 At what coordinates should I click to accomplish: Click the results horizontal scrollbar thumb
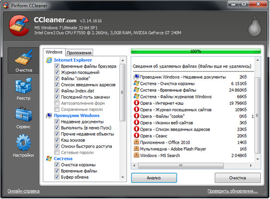click(x=181, y=166)
